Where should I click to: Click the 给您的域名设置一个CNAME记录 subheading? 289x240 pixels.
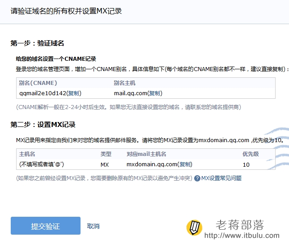(x=56, y=59)
